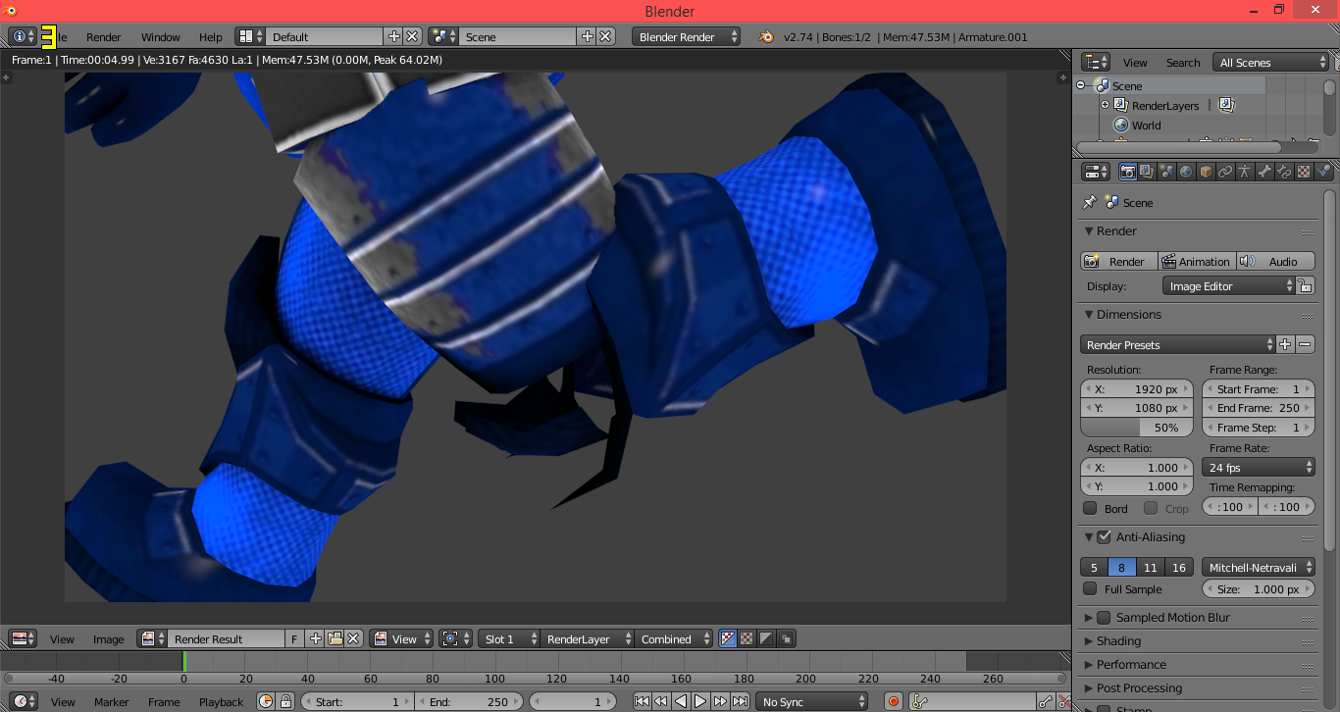
Task: Open the Blender Render engine dropdown
Action: [687, 36]
